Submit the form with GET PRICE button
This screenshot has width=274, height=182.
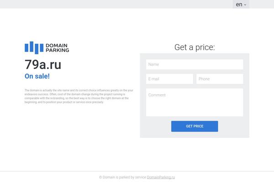(x=195, y=126)
